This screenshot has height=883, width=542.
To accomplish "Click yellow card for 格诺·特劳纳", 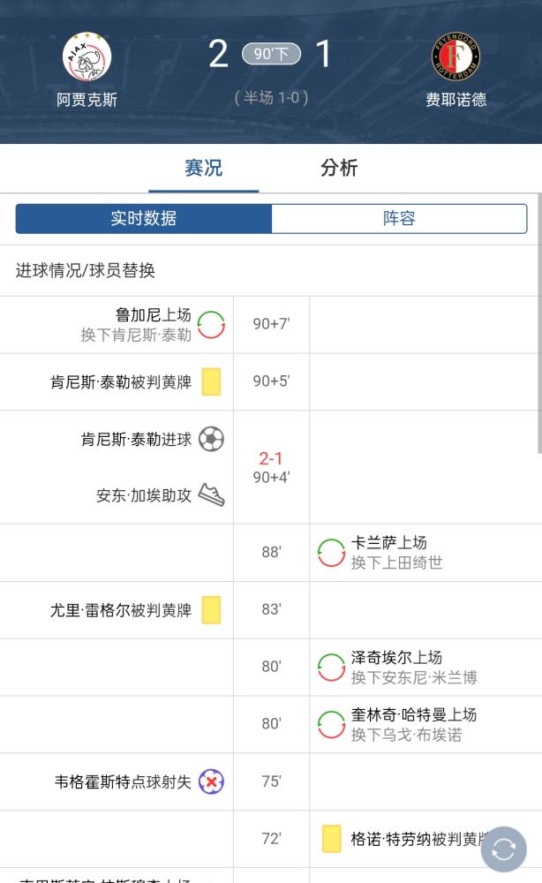I will pos(332,839).
